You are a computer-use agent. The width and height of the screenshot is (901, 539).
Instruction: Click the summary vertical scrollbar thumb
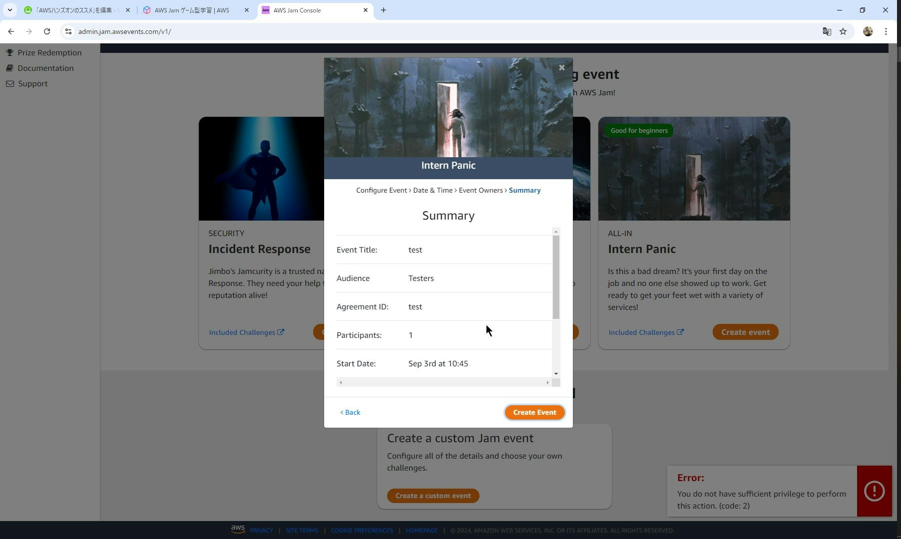pos(556,277)
